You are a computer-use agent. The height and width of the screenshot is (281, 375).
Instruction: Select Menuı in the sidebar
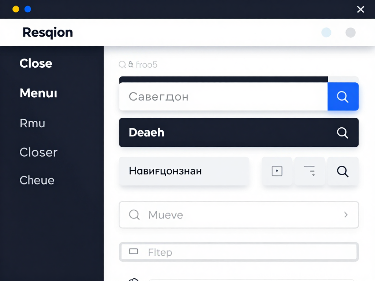[38, 93]
